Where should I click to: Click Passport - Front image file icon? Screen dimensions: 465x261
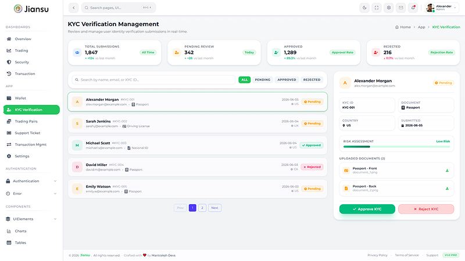click(346, 171)
